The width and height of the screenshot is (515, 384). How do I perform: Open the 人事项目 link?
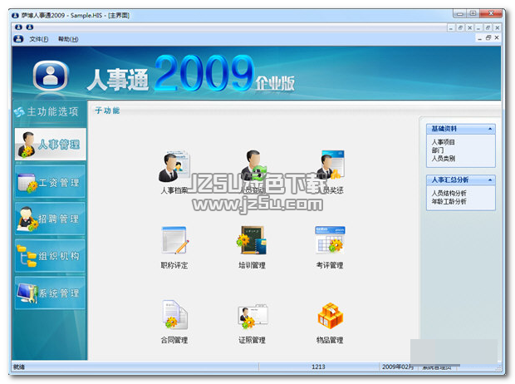point(443,142)
